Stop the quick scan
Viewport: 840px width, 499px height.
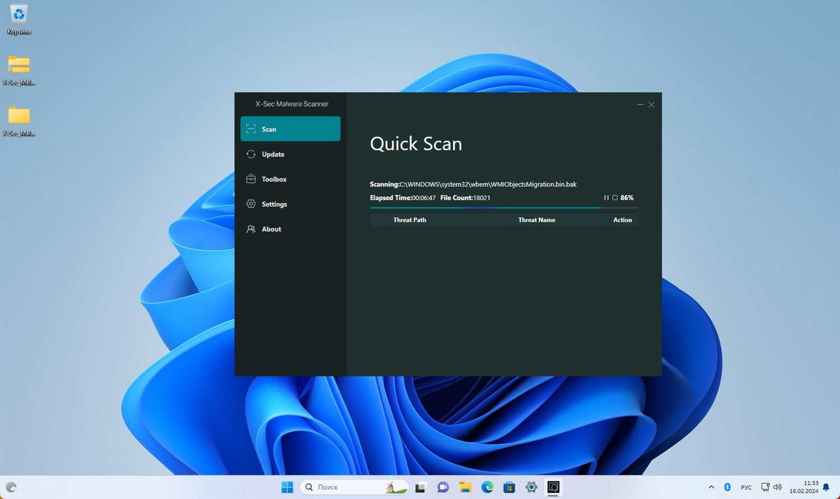click(x=615, y=197)
